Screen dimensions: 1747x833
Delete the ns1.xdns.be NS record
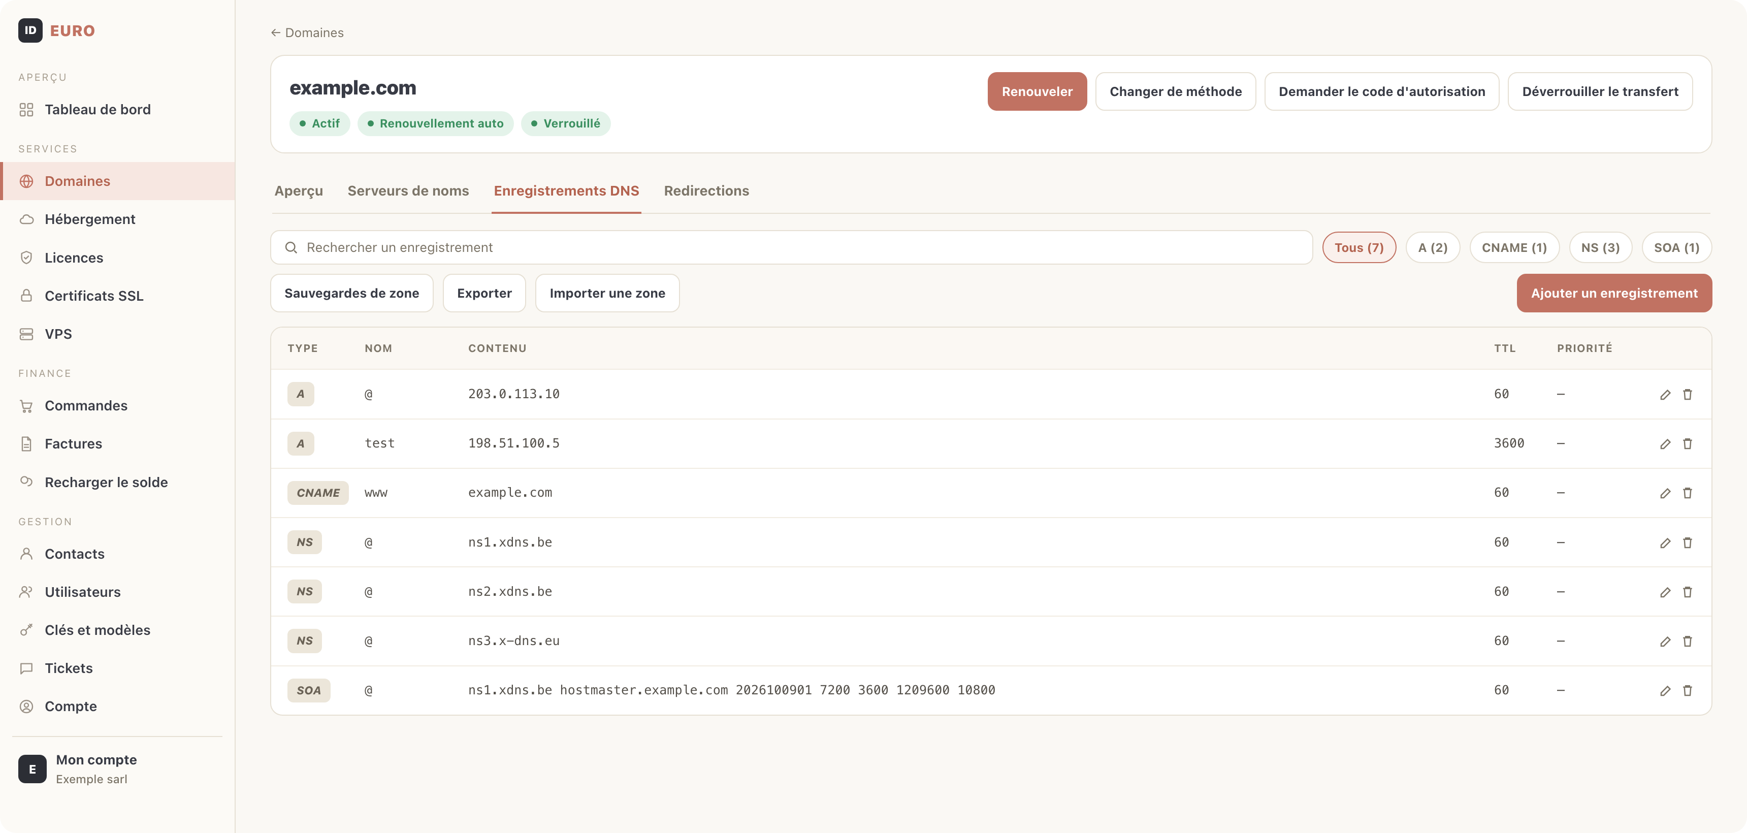coord(1687,542)
